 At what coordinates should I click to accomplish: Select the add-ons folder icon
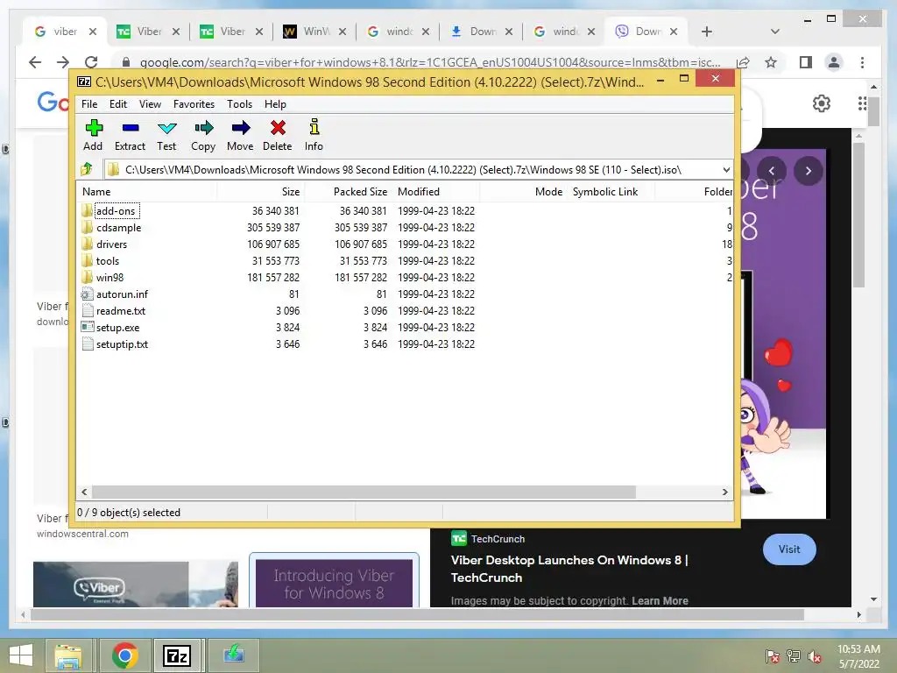pyautogui.click(x=87, y=210)
